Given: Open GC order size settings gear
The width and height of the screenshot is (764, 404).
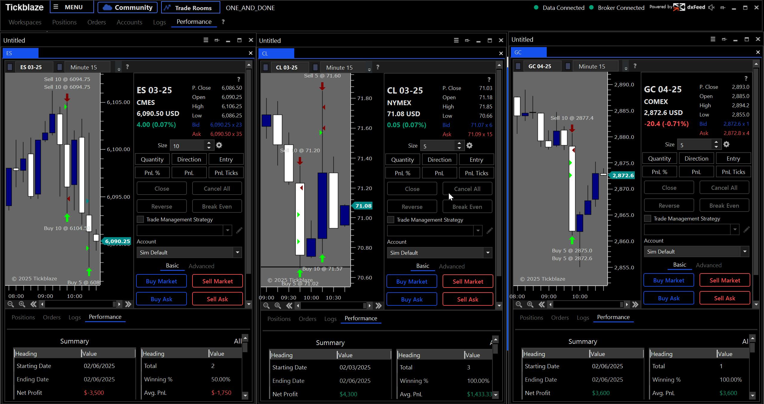Looking at the screenshot, I should tap(726, 144).
